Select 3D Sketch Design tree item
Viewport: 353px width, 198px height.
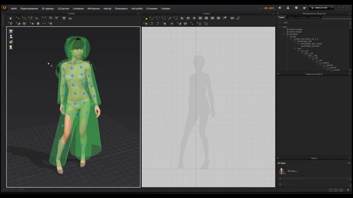[x=294, y=32]
